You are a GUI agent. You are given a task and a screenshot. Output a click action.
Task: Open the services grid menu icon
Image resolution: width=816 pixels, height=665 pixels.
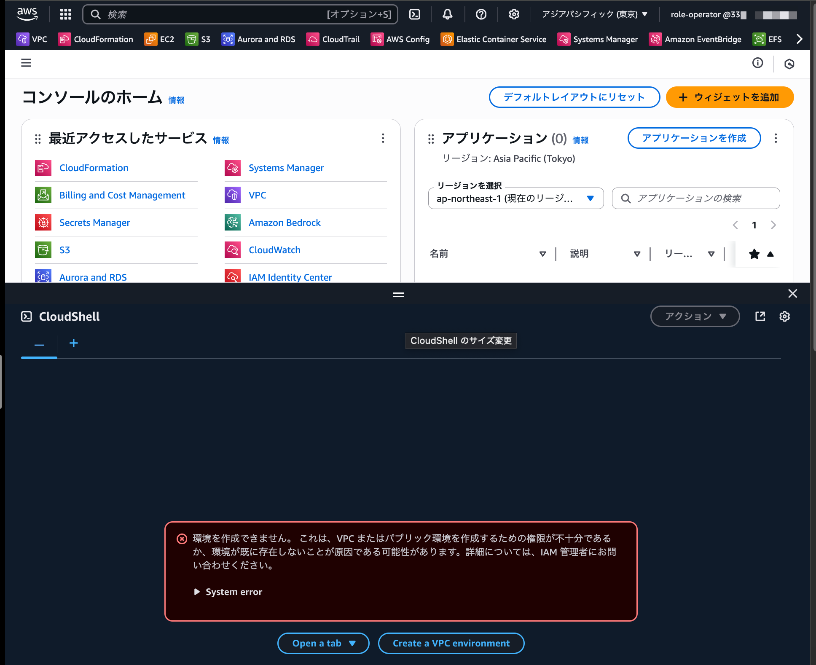(x=65, y=14)
